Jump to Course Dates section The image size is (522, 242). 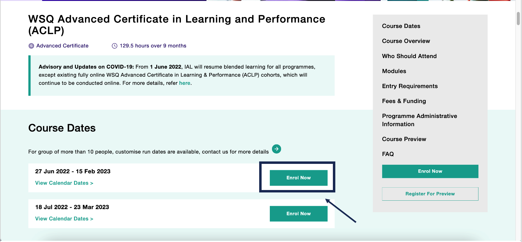[x=401, y=26]
